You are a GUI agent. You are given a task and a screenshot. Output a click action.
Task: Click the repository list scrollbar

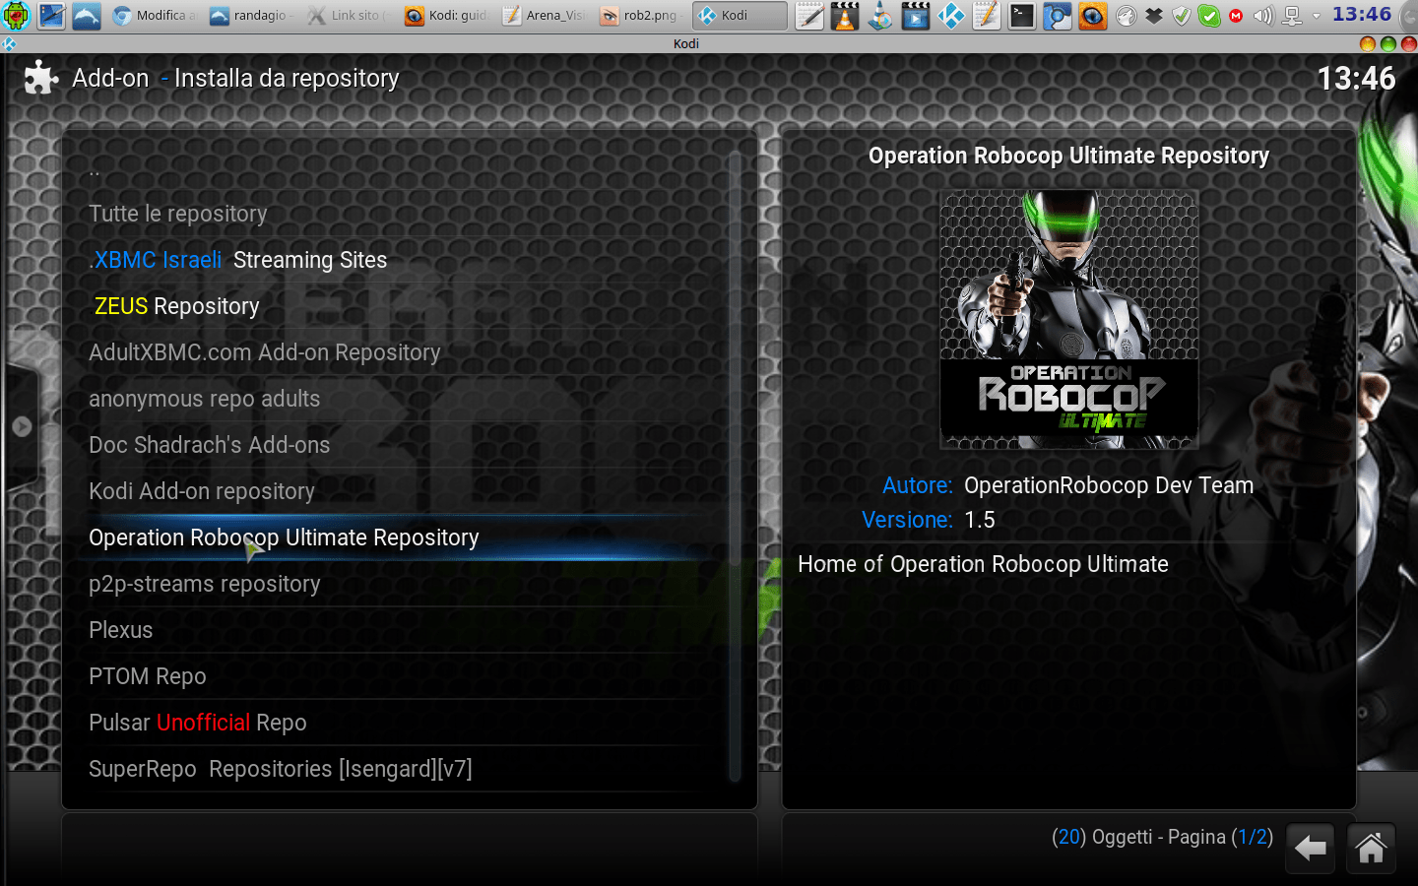pyautogui.click(x=735, y=468)
